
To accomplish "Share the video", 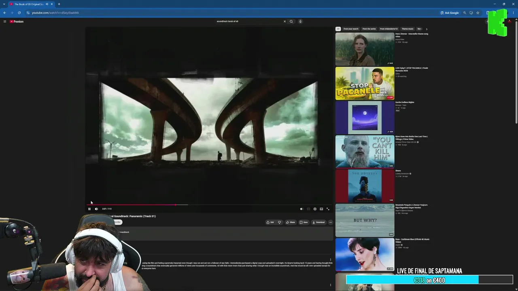I will tap(291, 222).
